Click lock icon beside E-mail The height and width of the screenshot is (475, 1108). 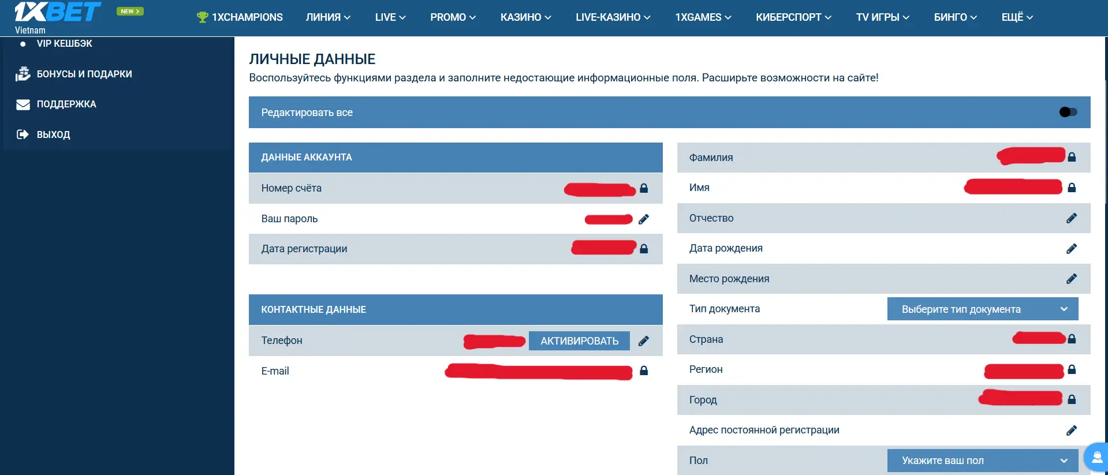click(x=644, y=371)
